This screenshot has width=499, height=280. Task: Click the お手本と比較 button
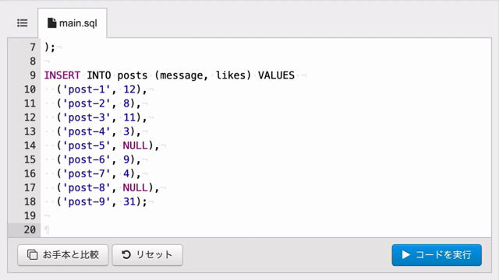[63, 254]
